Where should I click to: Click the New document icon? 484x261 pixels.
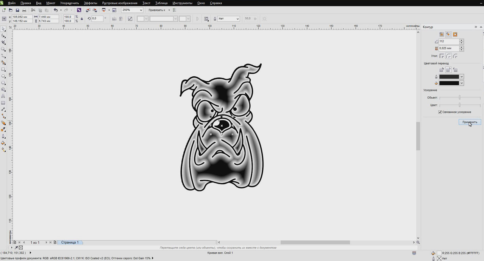[x=4, y=10]
